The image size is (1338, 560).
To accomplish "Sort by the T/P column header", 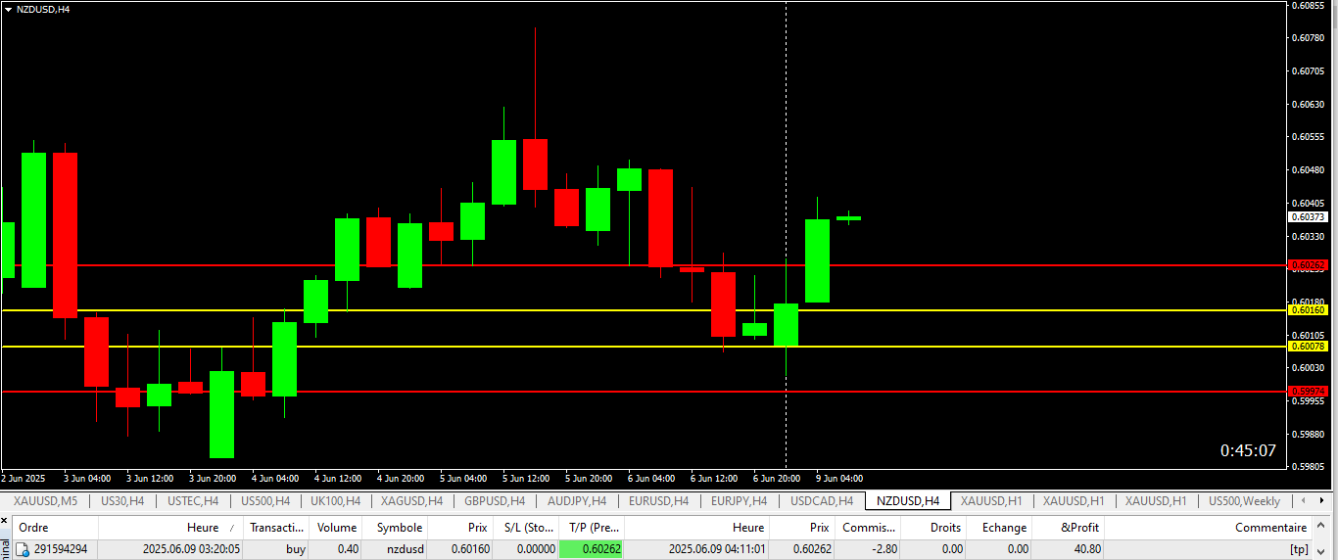I will (x=592, y=528).
